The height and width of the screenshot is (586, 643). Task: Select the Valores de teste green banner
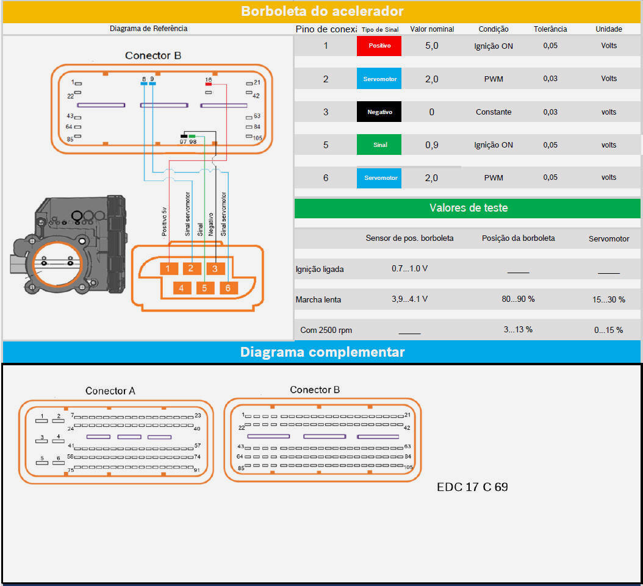click(467, 208)
